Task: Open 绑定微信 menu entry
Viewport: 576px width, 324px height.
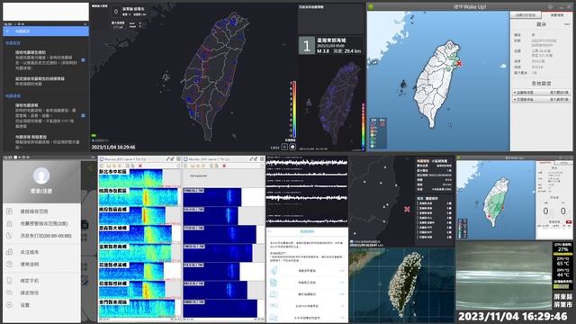Action: pyautogui.click(x=42, y=292)
